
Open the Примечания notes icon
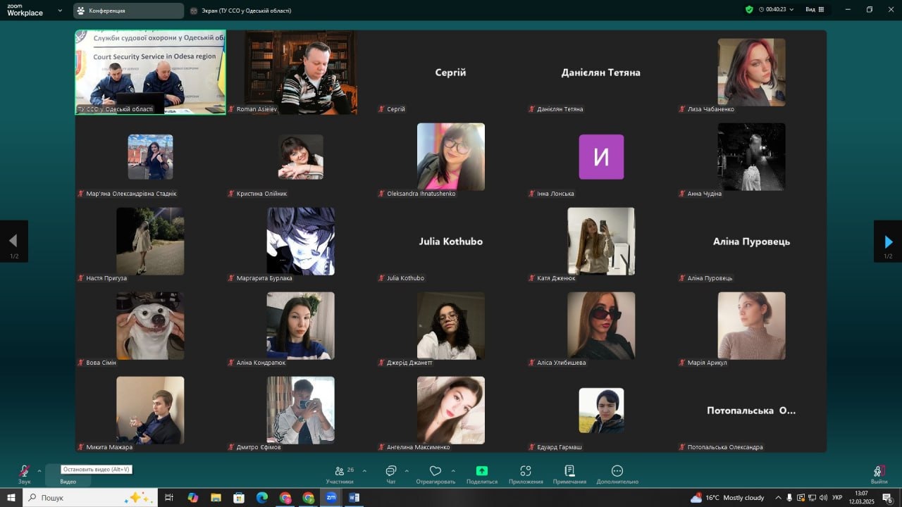click(x=569, y=471)
